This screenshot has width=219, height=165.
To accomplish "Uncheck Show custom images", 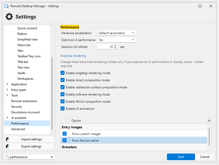I will tap(65, 134).
